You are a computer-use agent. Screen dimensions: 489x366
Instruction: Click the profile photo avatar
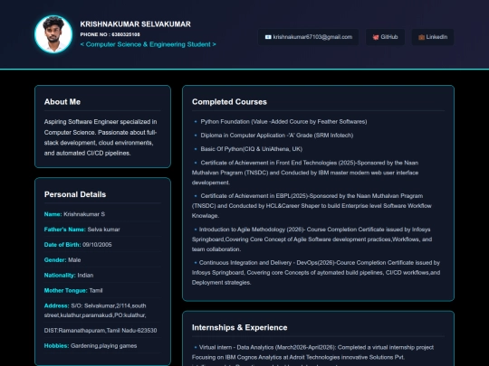[53, 34]
